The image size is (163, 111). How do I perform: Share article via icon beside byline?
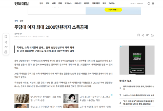(x=143, y=35)
